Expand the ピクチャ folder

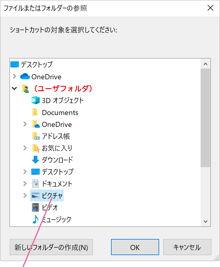coord(25,195)
